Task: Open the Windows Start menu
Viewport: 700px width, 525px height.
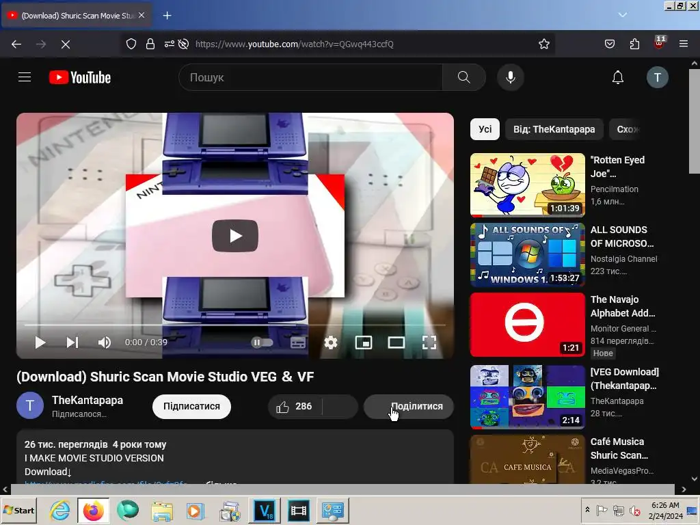Action: click(19, 510)
